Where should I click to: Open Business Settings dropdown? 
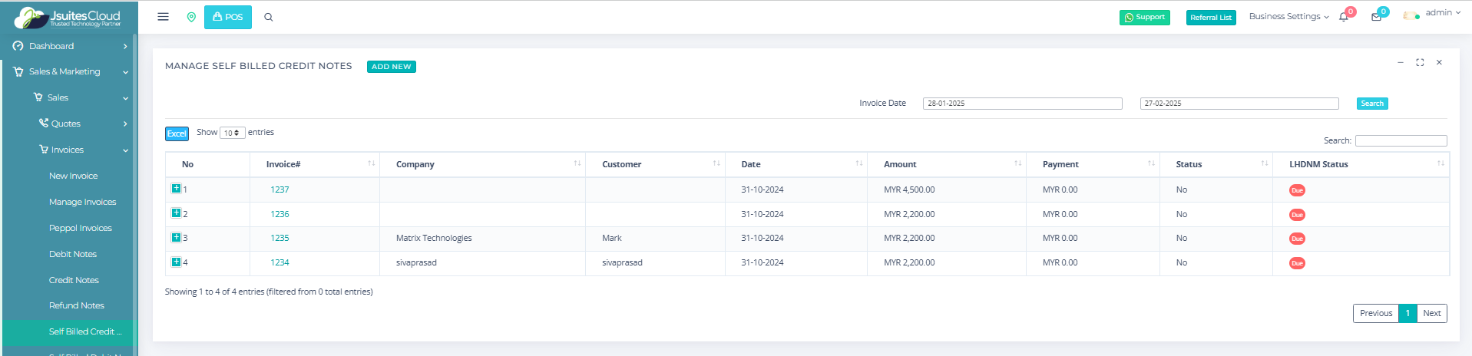(x=1288, y=17)
